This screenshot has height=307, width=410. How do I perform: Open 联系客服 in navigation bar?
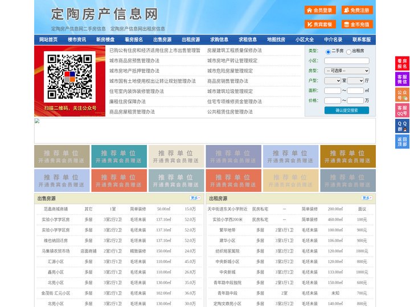pyautogui.click(x=362, y=40)
